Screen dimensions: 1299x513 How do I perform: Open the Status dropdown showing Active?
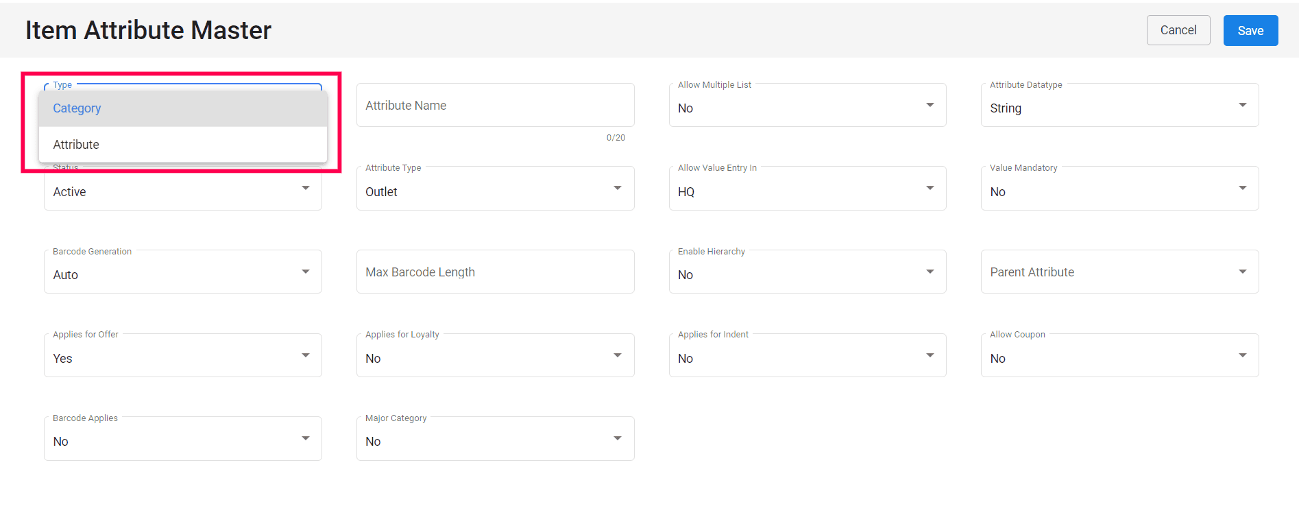(182, 191)
